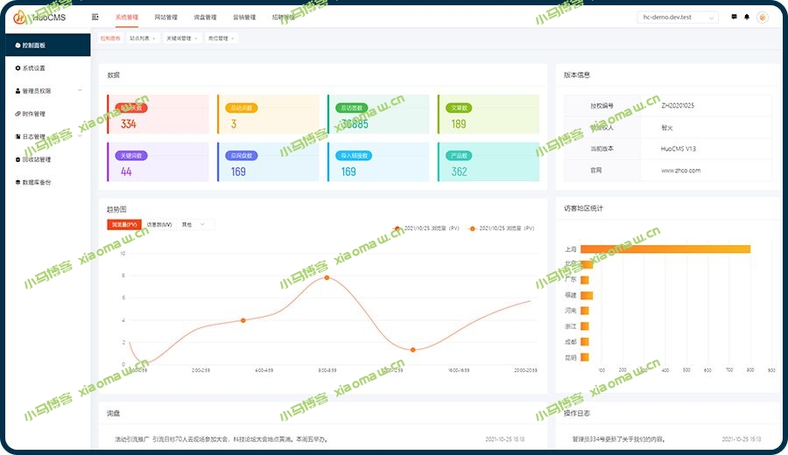This screenshot has height=455, width=788.
Task: Open the www.zhco.com official site link
Action: [x=680, y=171]
